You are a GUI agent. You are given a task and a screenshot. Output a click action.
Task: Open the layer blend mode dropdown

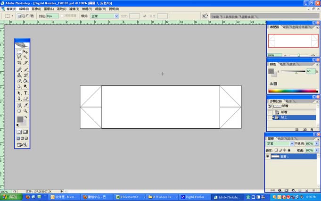tap(280, 143)
